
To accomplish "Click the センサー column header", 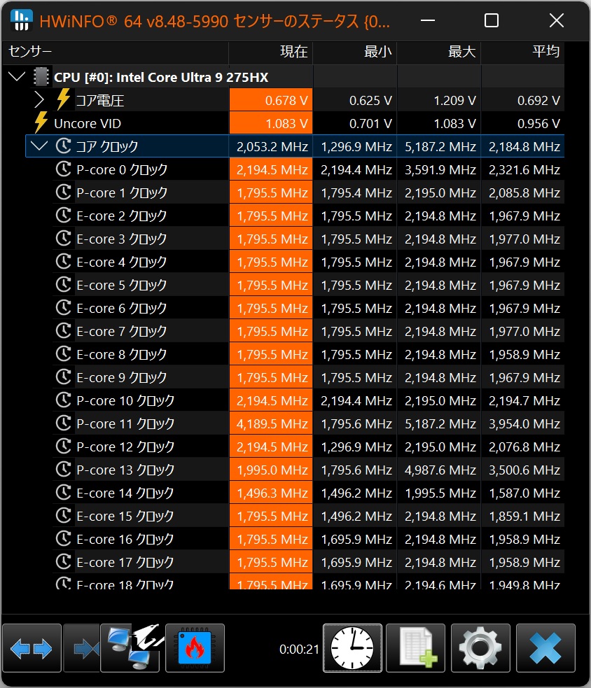I will pos(116,52).
